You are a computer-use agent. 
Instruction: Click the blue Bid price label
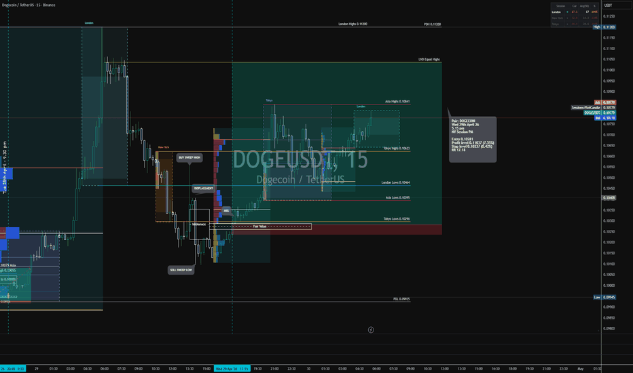point(604,118)
